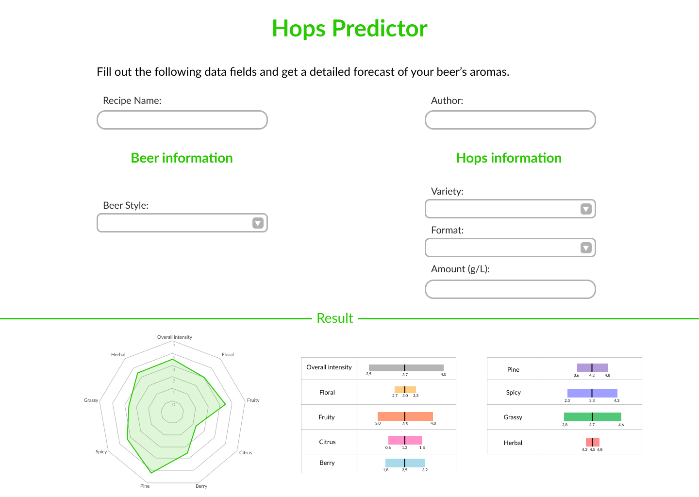The height and width of the screenshot is (497, 699).
Task: Click the light blue Berry range bar
Action: pos(405,463)
